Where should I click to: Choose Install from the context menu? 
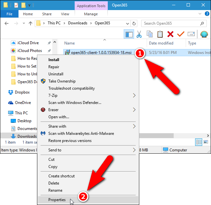click(88, 60)
